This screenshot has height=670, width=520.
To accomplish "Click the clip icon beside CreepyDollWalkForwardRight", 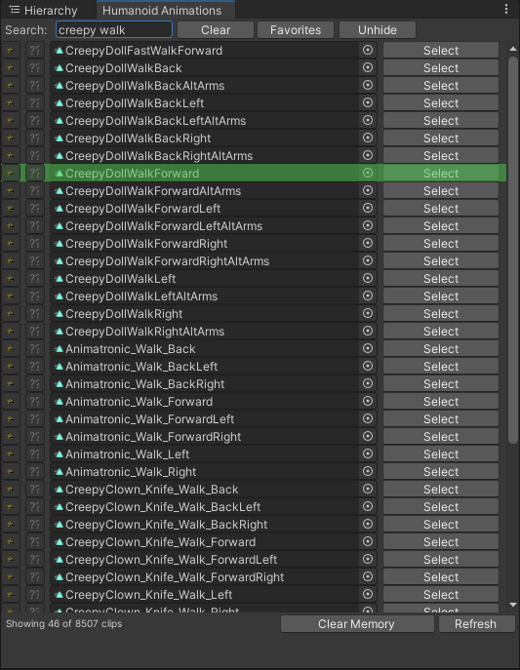I will (60, 244).
